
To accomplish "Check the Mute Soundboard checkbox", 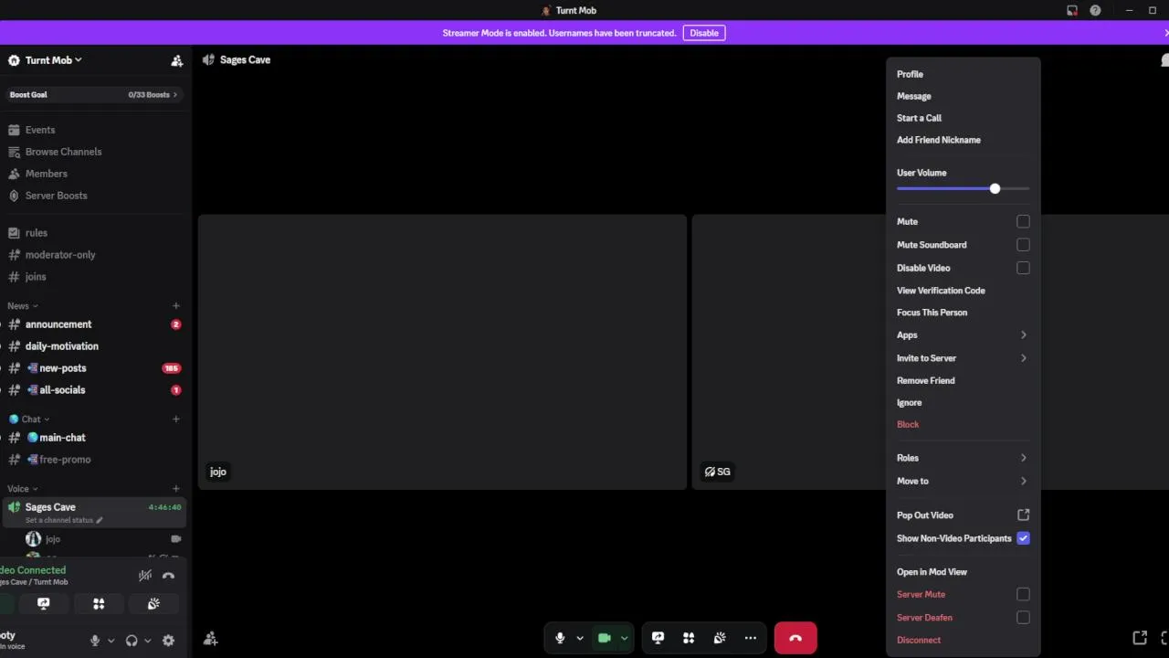I will (1023, 245).
